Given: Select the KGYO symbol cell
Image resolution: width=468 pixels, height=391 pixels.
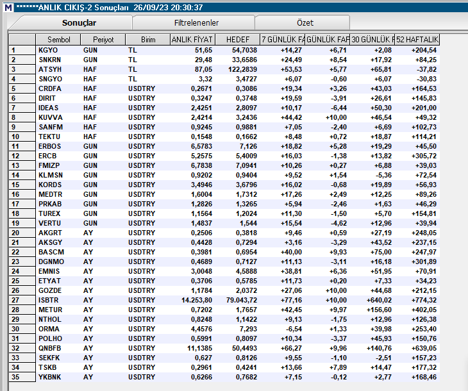Looking at the screenshot, I should pyautogui.click(x=58, y=50).
